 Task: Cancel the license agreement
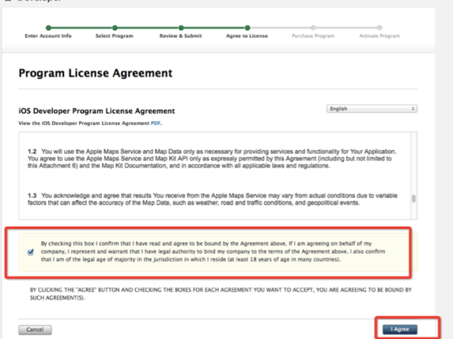[x=35, y=329]
